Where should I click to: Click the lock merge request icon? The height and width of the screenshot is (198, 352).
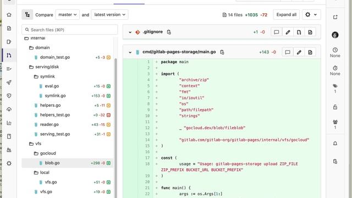pyautogui.click(x=335, y=107)
